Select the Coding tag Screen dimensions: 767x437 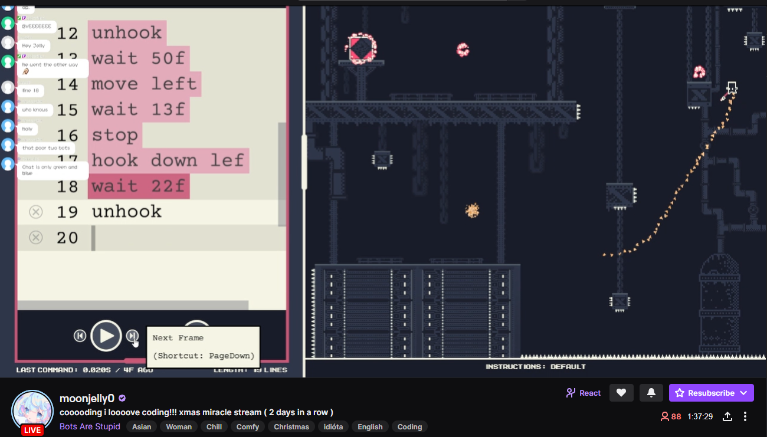click(409, 427)
